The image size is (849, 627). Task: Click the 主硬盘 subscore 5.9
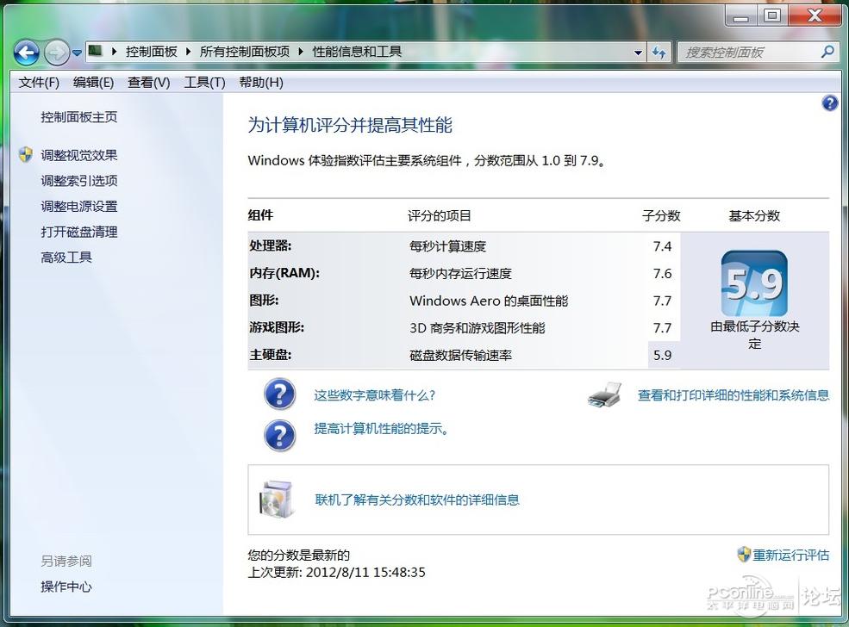[662, 355]
